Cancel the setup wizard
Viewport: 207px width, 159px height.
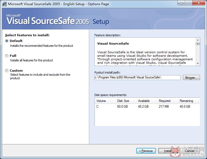coord(190,151)
